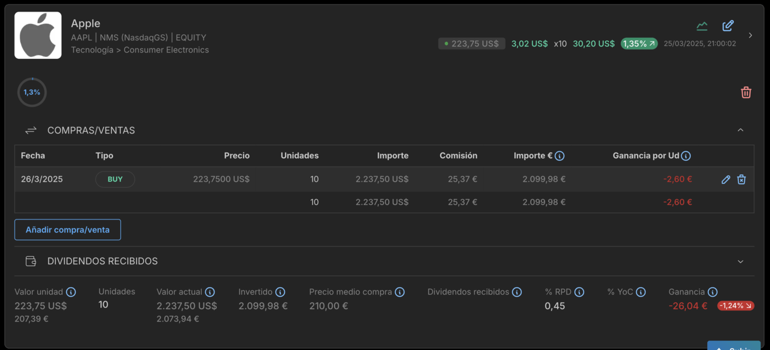
Task: Click the info icon next to Importe €
Action: 560,155
